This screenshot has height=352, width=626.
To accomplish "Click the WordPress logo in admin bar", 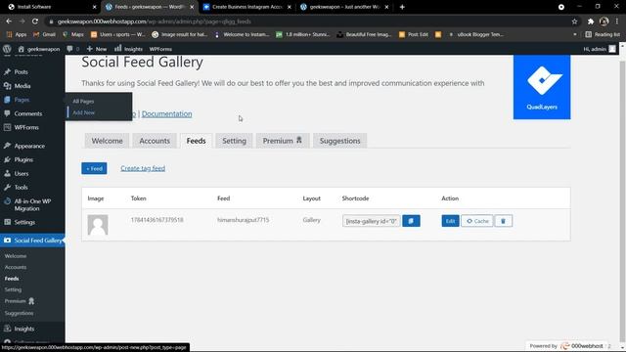I will pos(7,49).
